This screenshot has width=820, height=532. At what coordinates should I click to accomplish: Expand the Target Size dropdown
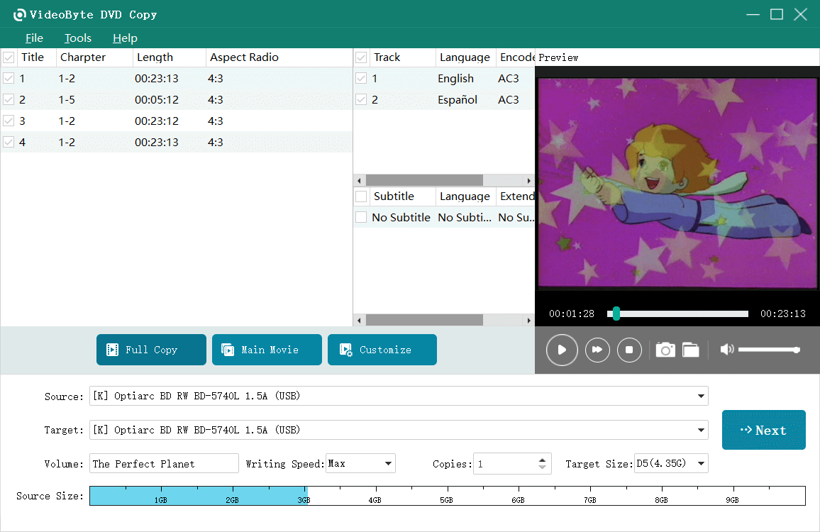702,463
